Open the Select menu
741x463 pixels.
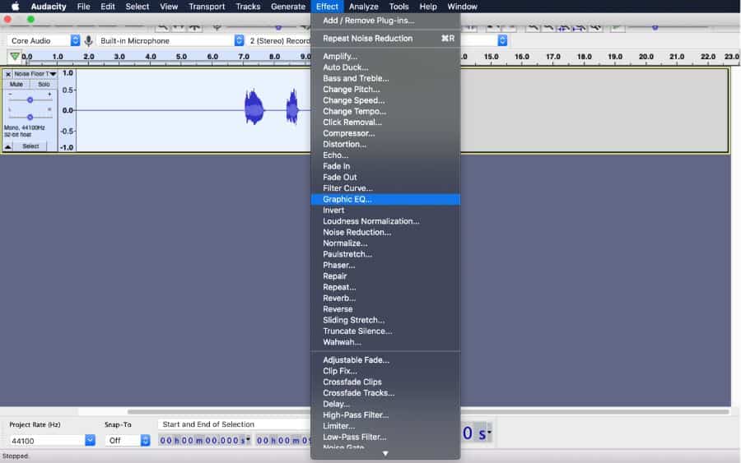(137, 7)
